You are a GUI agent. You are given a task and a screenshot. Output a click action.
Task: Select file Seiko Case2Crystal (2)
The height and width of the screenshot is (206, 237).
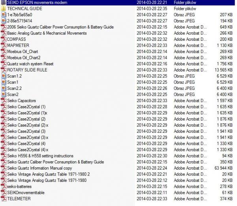coord(26,119)
